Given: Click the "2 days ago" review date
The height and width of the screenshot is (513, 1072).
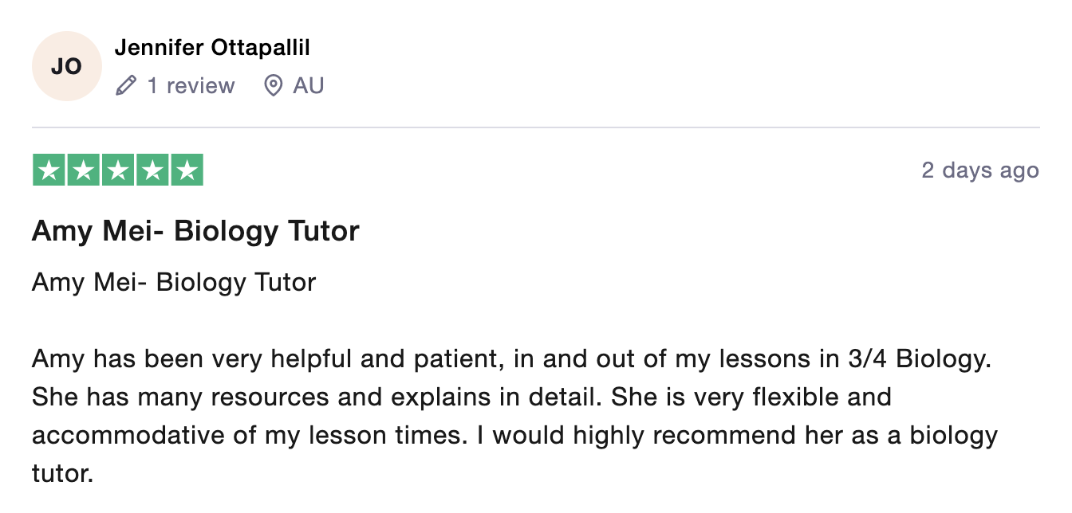Looking at the screenshot, I should (980, 170).
